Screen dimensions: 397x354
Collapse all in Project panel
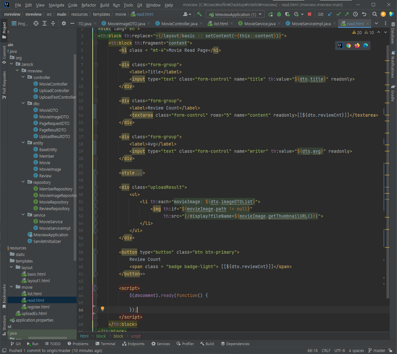[x=53, y=24]
